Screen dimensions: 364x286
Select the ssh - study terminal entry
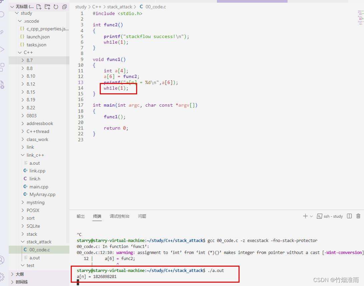[x=330, y=216]
